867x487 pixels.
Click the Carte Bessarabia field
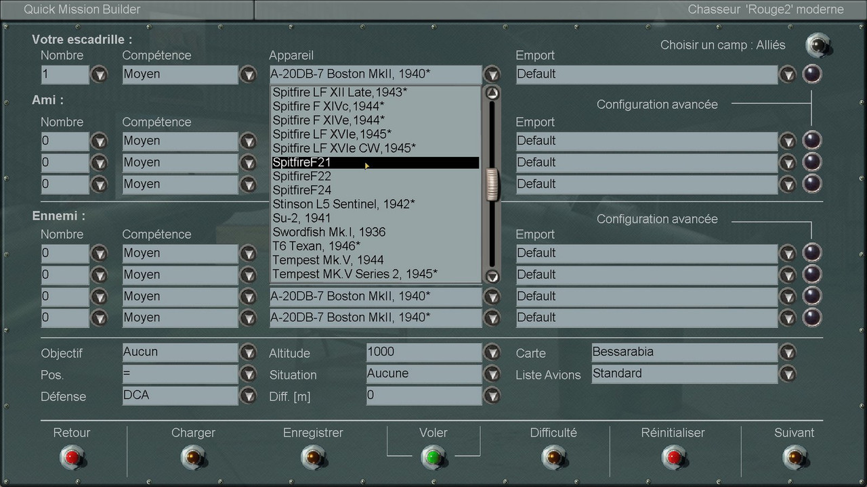point(684,352)
